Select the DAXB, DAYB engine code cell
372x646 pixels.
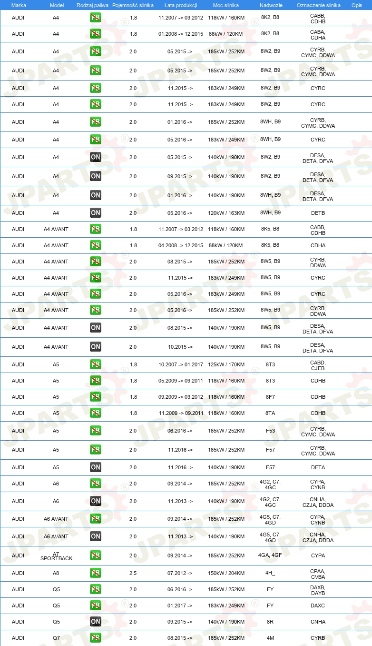[x=318, y=590]
